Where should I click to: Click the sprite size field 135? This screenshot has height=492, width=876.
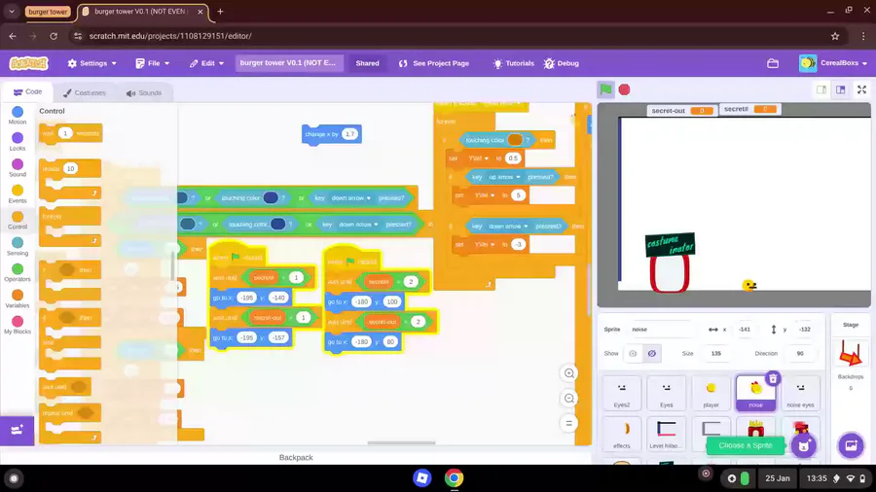click(715, 354)
